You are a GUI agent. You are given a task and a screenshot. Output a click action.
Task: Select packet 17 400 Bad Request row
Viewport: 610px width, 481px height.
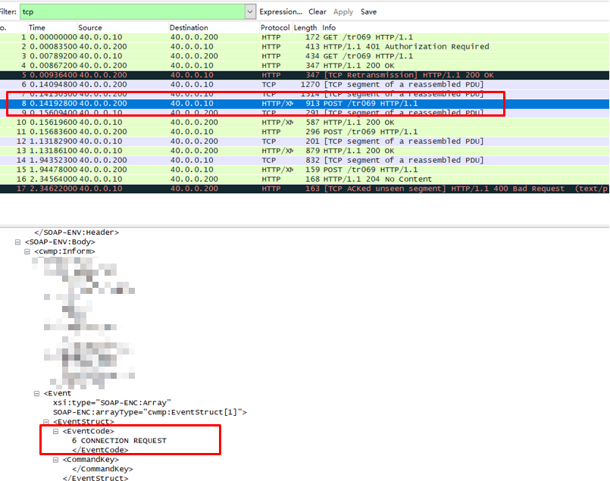305,189
